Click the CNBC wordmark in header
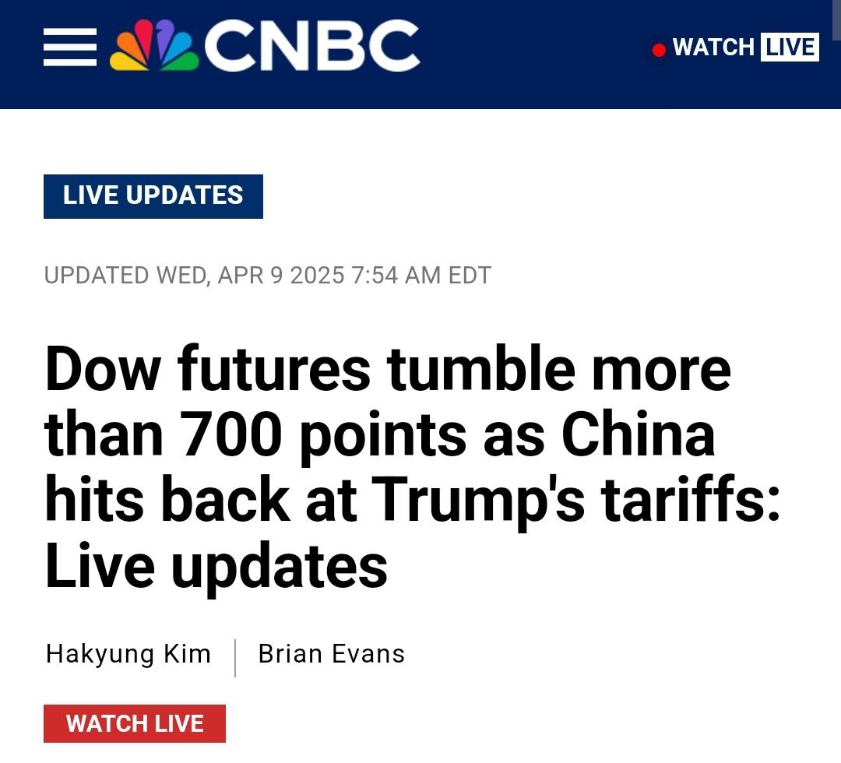The height and width of the screenshot is (763, 841). tap(311, 47)
